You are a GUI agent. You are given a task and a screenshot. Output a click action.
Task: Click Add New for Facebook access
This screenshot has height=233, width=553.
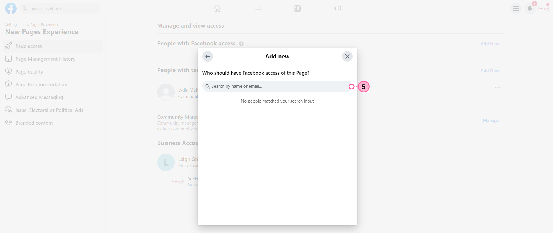click(490, 44)
